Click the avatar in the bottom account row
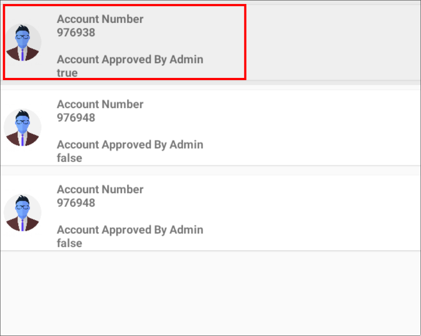 click(x=23, y=212)
